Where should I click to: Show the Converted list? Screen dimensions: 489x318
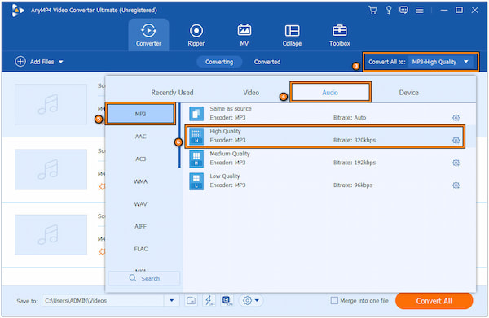pos(267,62)
